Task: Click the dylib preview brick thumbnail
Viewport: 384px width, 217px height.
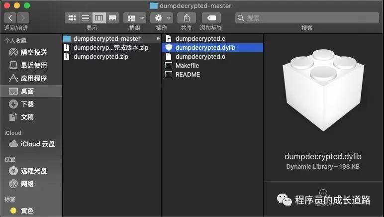Action: (323, 90)
